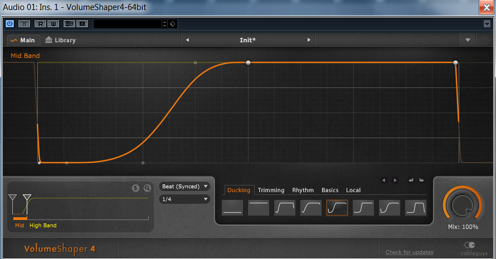This screenshot has height=259, width=496.
Task: Load next preset with right arrow
Action: click(309, 40)
